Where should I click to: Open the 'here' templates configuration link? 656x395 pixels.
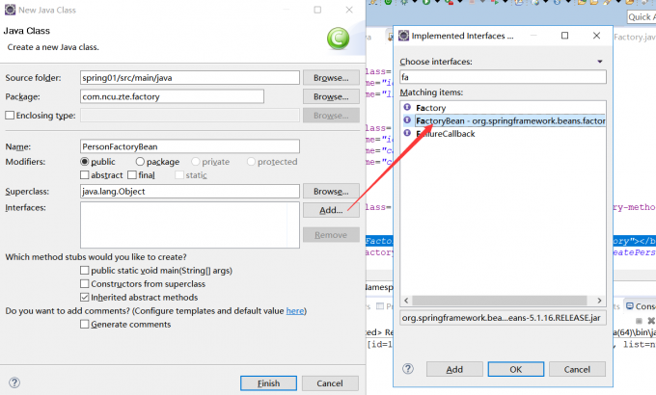click(294, 311)
